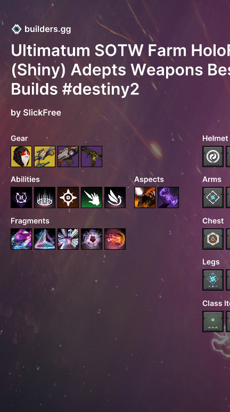Click the Helmet armor mod icon
The image size is (230, 412).
coord(213,156)
